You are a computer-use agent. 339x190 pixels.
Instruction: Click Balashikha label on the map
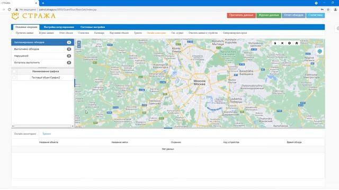(x=246, y=72)
